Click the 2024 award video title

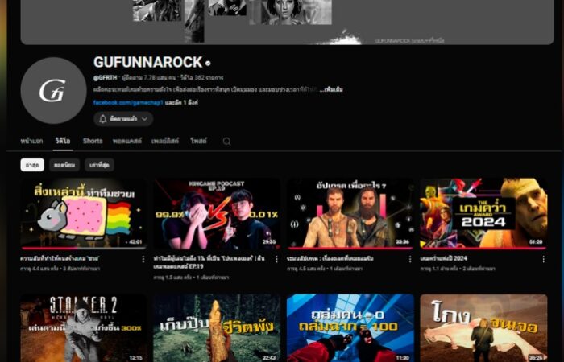tap(443, 258)
